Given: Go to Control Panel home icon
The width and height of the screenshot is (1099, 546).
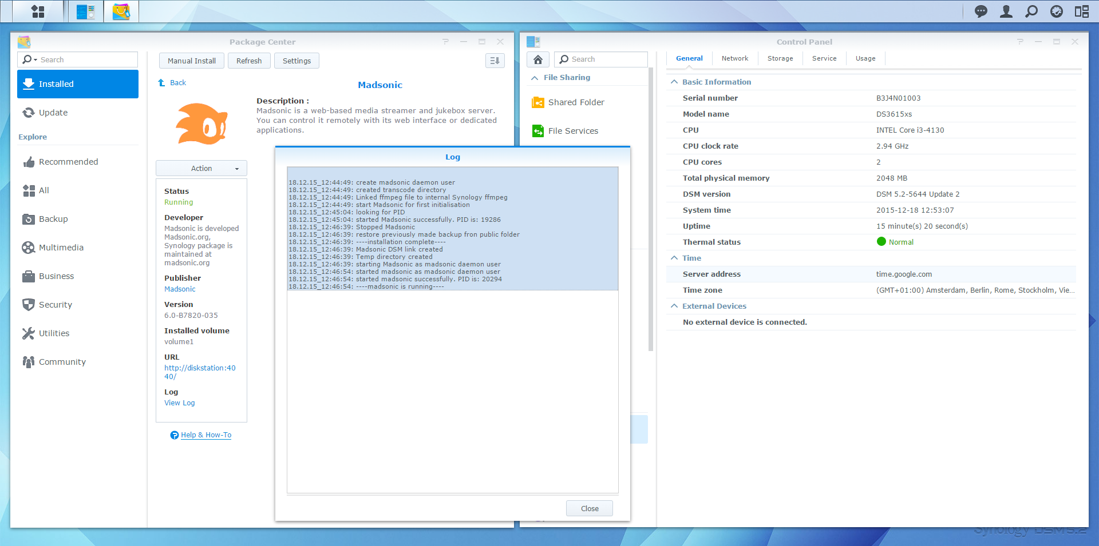Looking at the screenshot, I should (x=538, y=59).
